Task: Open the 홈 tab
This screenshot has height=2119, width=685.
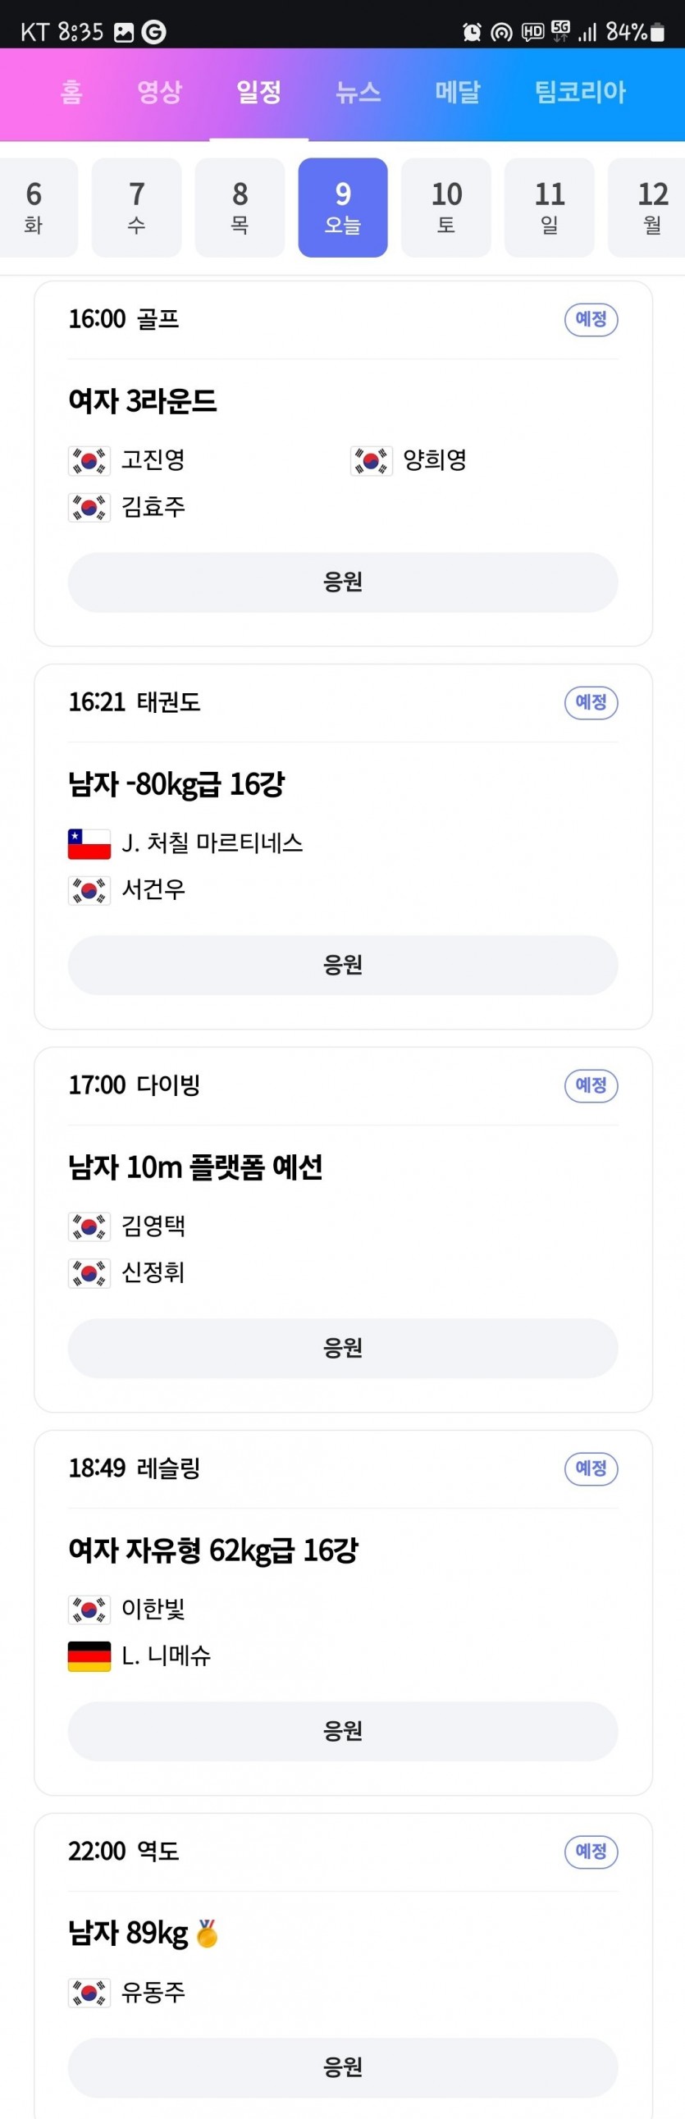Action: click(72, 91)
